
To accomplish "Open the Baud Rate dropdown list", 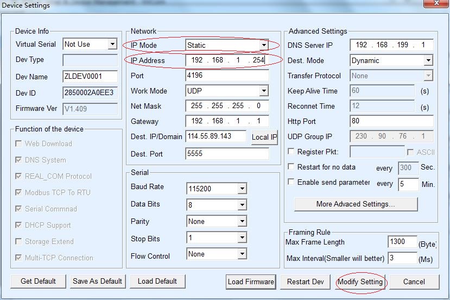I will click(x=242, y=189).
